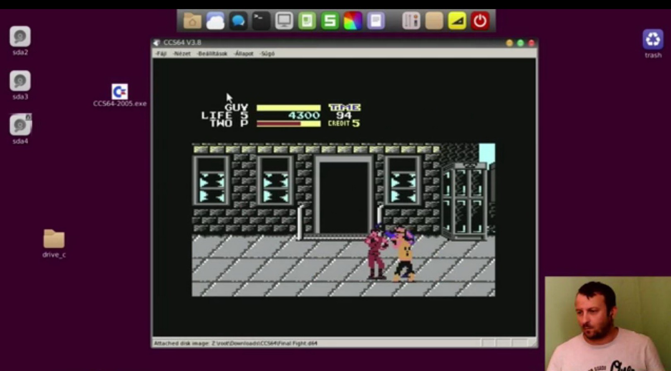The height and width of the screenshot is (371, 671).
Task: Open the home folder dock icon
Action: tap(192, 21)
